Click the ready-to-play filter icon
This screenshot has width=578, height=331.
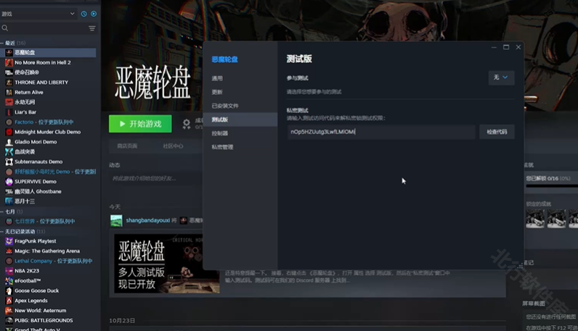pos(94,14)
